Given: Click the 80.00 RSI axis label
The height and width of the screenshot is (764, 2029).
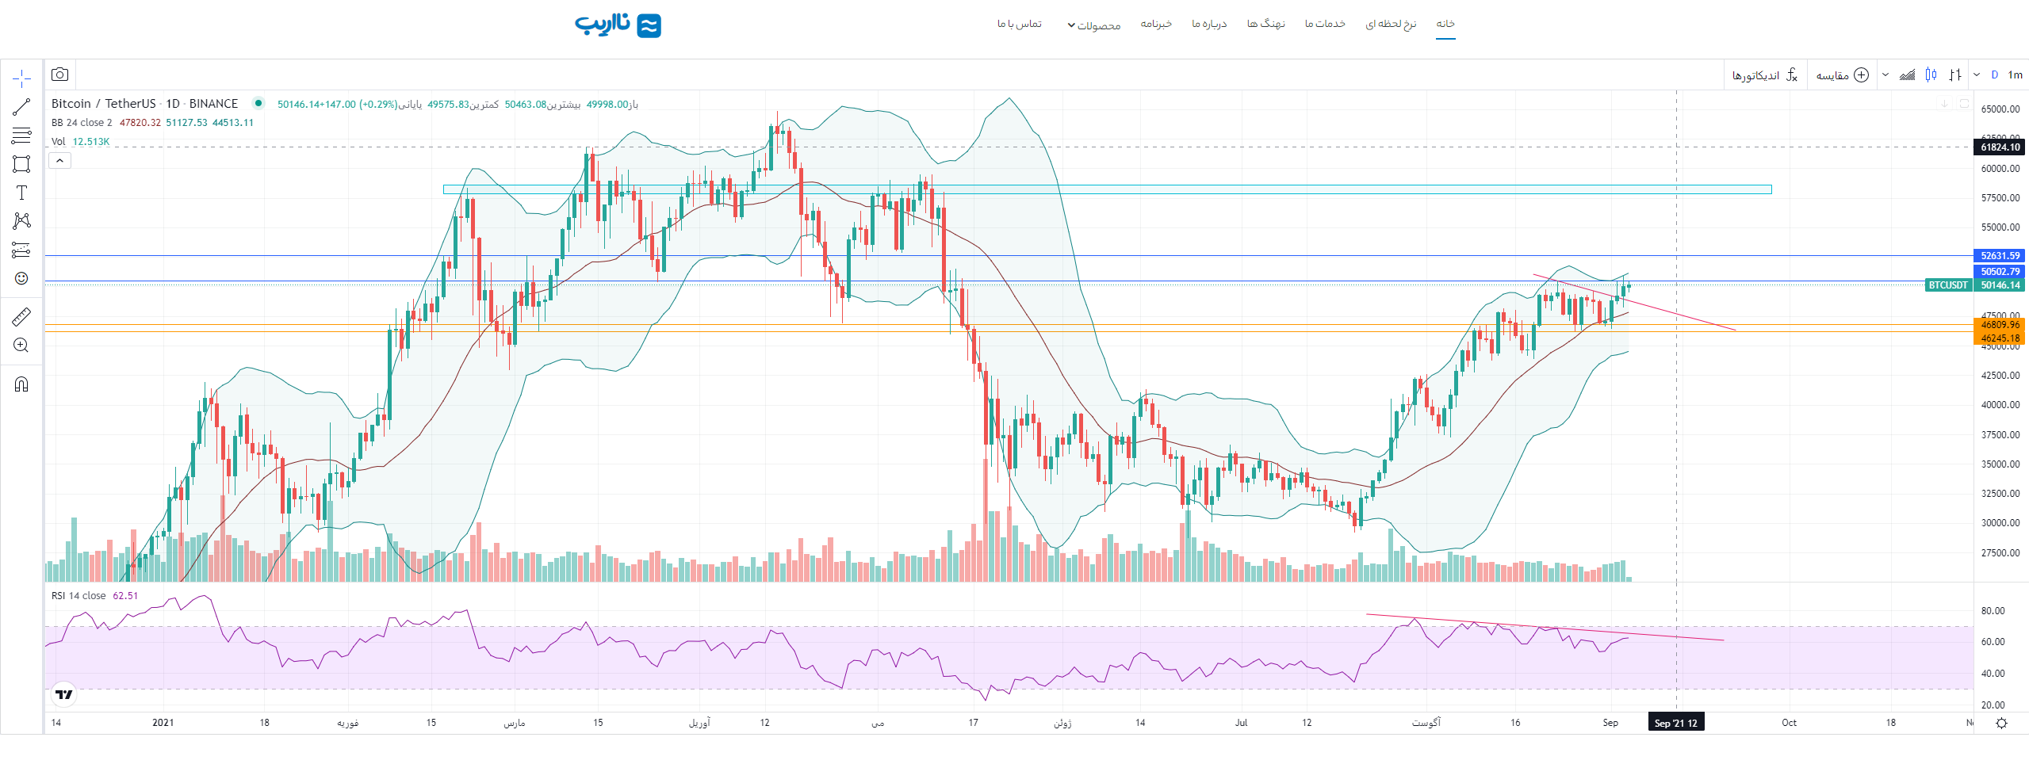Looking at the screenshot, I should coord(1992,611).
